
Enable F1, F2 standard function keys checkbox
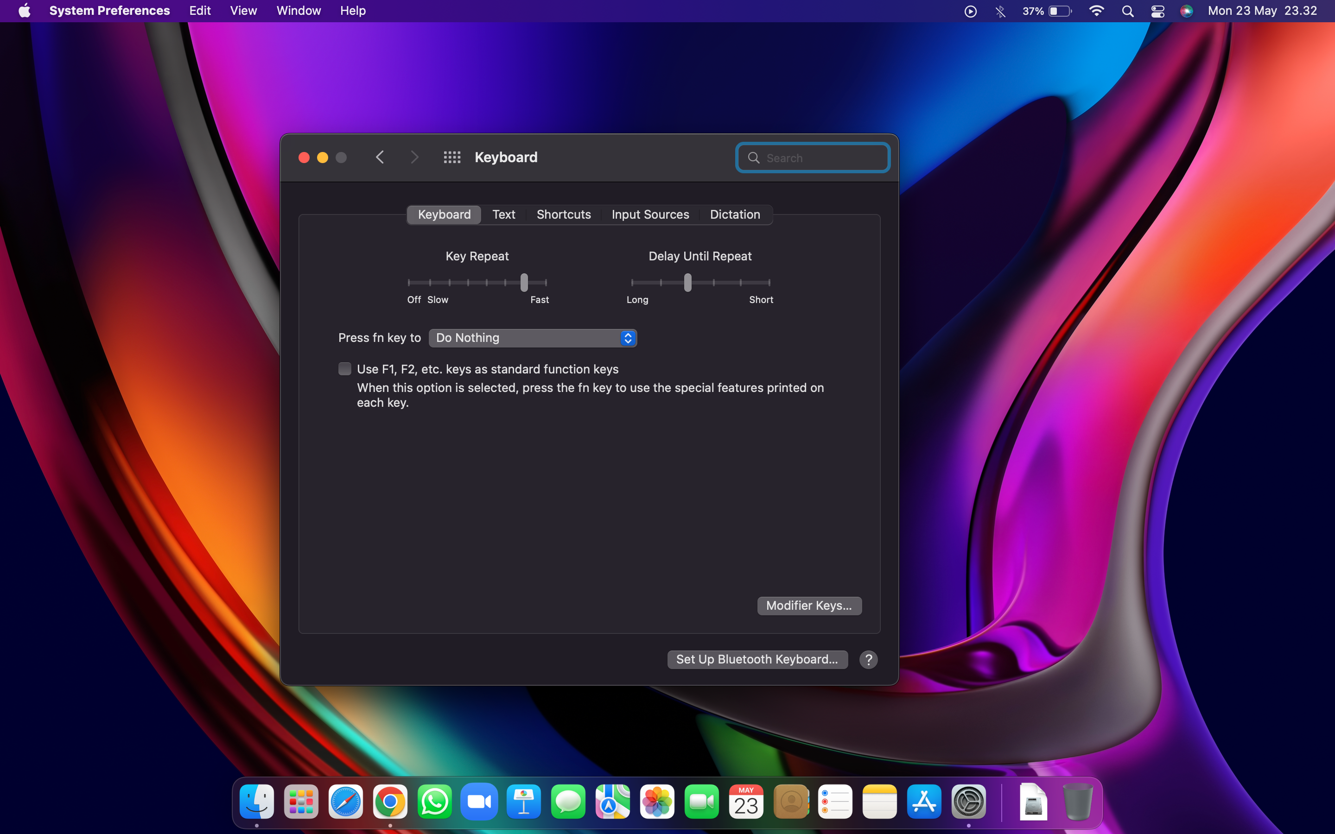tap(345, 369)
